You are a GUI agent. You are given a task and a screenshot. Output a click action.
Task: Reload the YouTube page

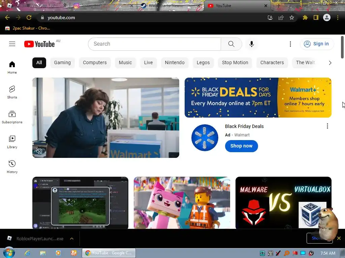29,17
